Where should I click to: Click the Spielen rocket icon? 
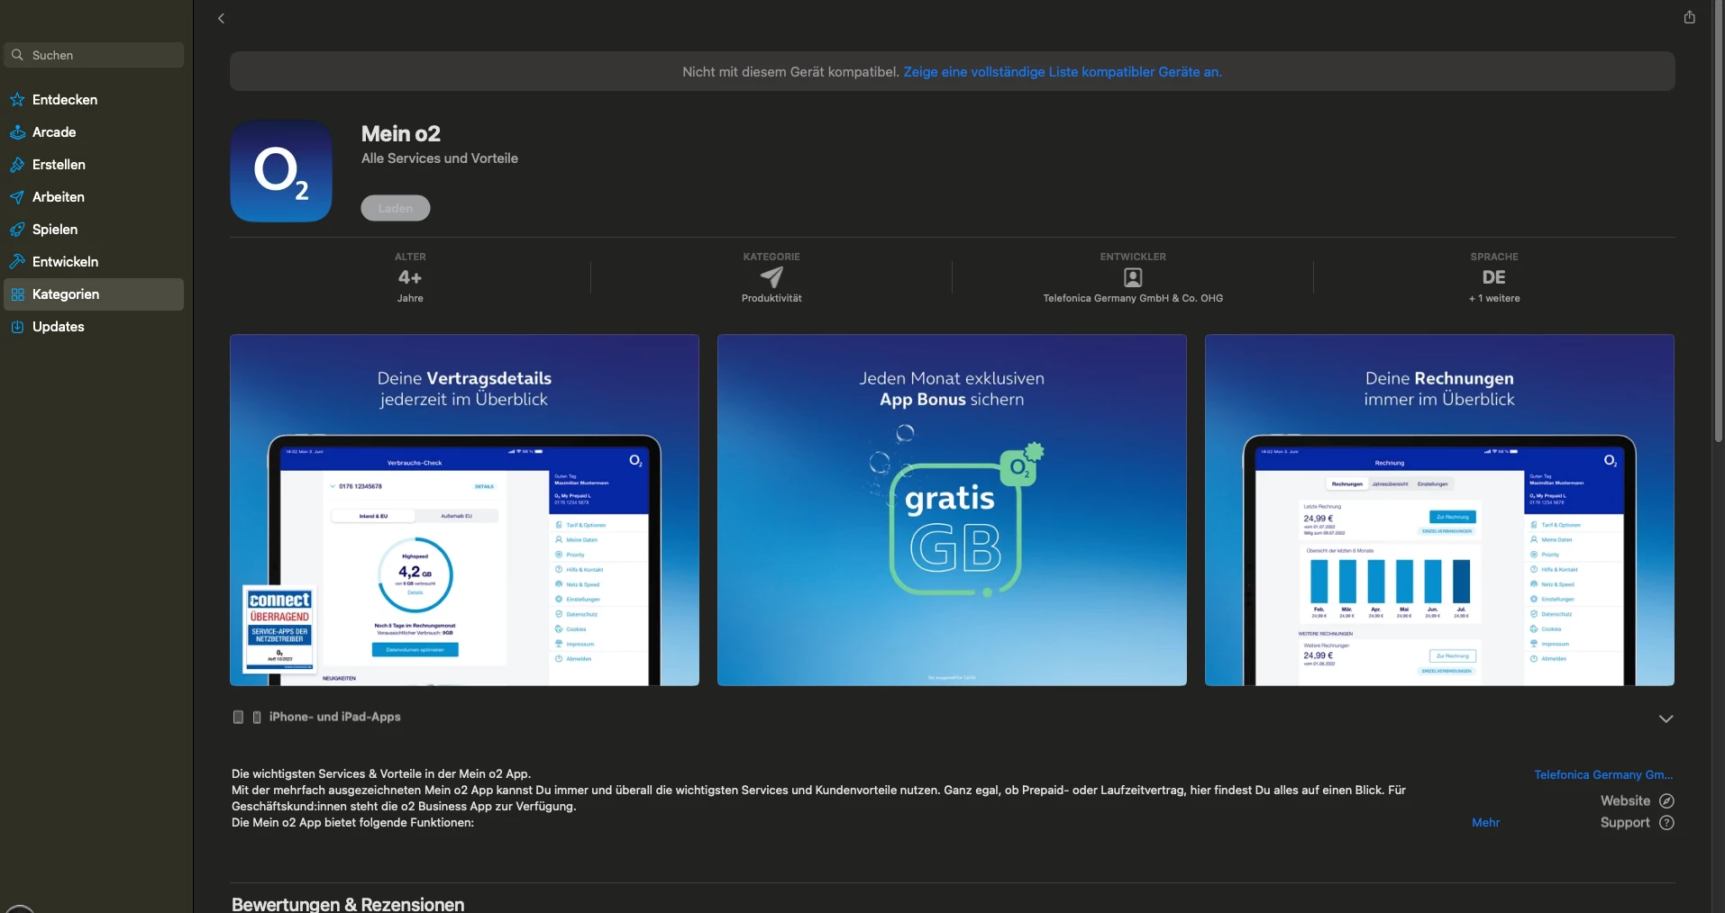coord(17,230)
